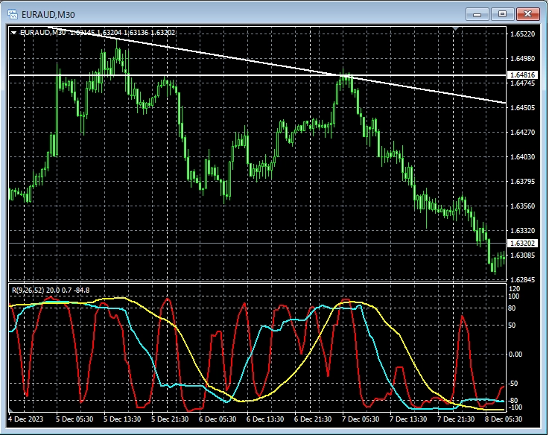
Task: Click the 1.64816 horizontal line price label
Action: [x=522, y=75]
